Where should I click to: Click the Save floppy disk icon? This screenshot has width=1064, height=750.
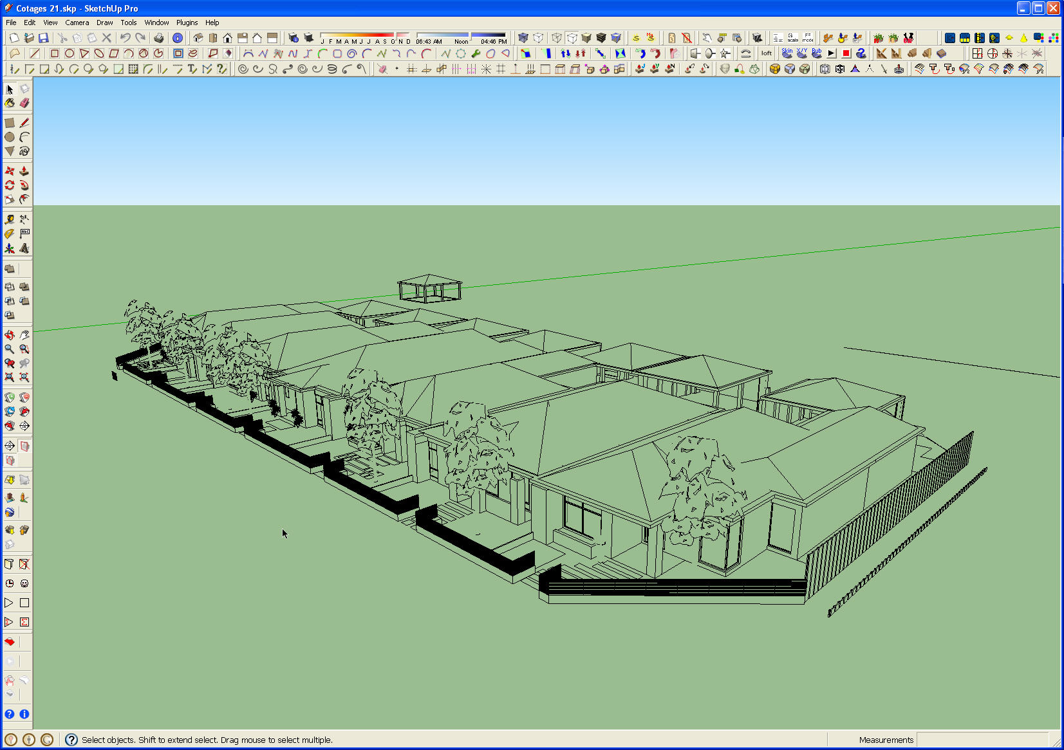point(44,38)
